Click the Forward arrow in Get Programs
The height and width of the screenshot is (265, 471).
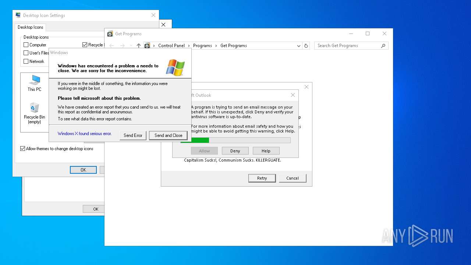[x=123, y=46]
